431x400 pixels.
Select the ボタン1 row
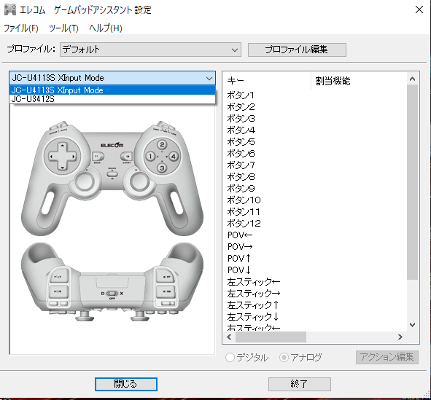click(315, 95)
